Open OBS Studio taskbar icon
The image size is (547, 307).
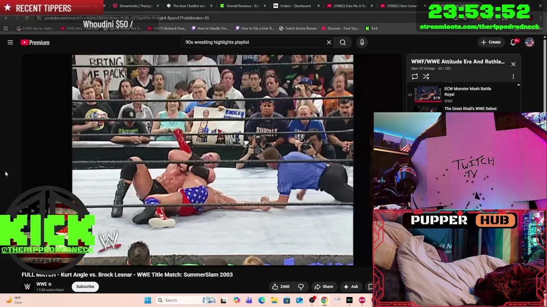point(312,300)
